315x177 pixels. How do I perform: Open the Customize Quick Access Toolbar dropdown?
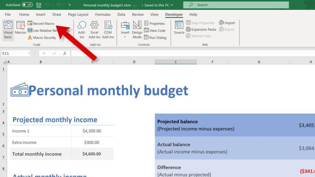tap(70, 5)
